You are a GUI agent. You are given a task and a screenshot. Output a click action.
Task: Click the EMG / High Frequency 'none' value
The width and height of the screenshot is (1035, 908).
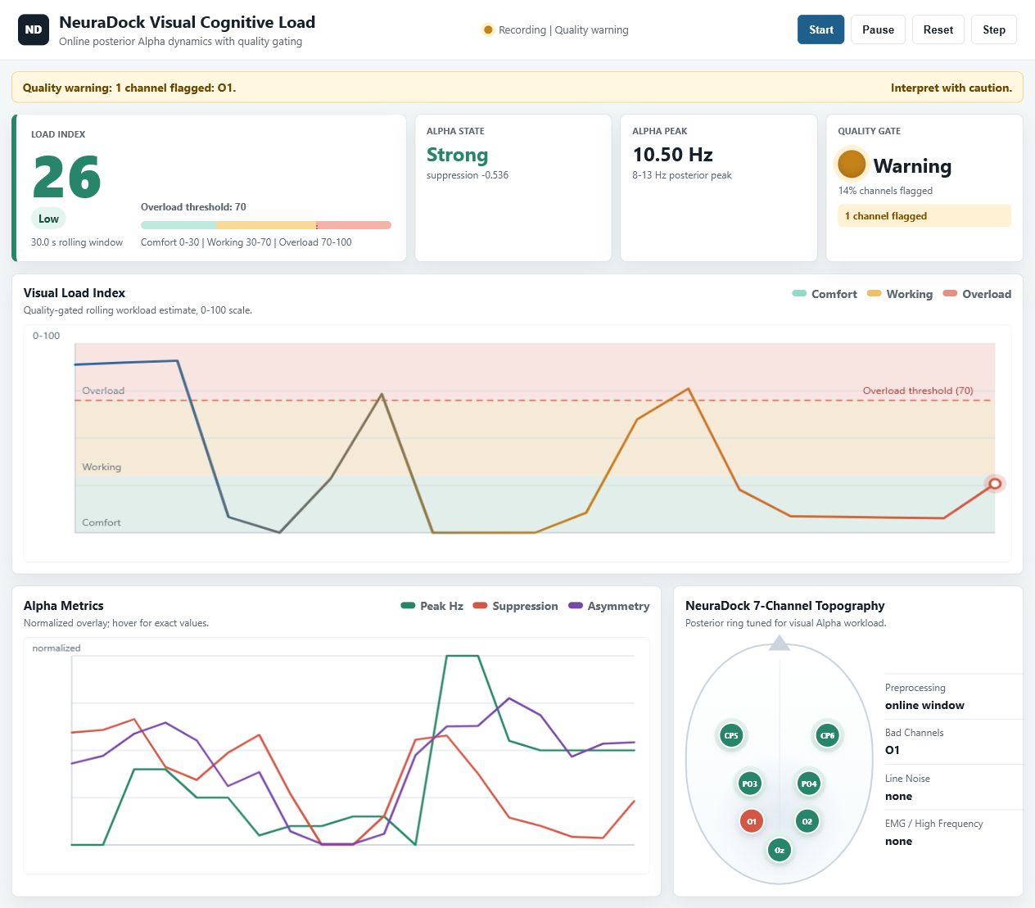[x=898, y=841]
